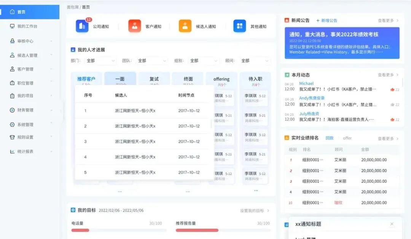Select the 终面 stage tab
Image resolution: width=411 pixels, height=239 pixels.
(x=188, y=79)
